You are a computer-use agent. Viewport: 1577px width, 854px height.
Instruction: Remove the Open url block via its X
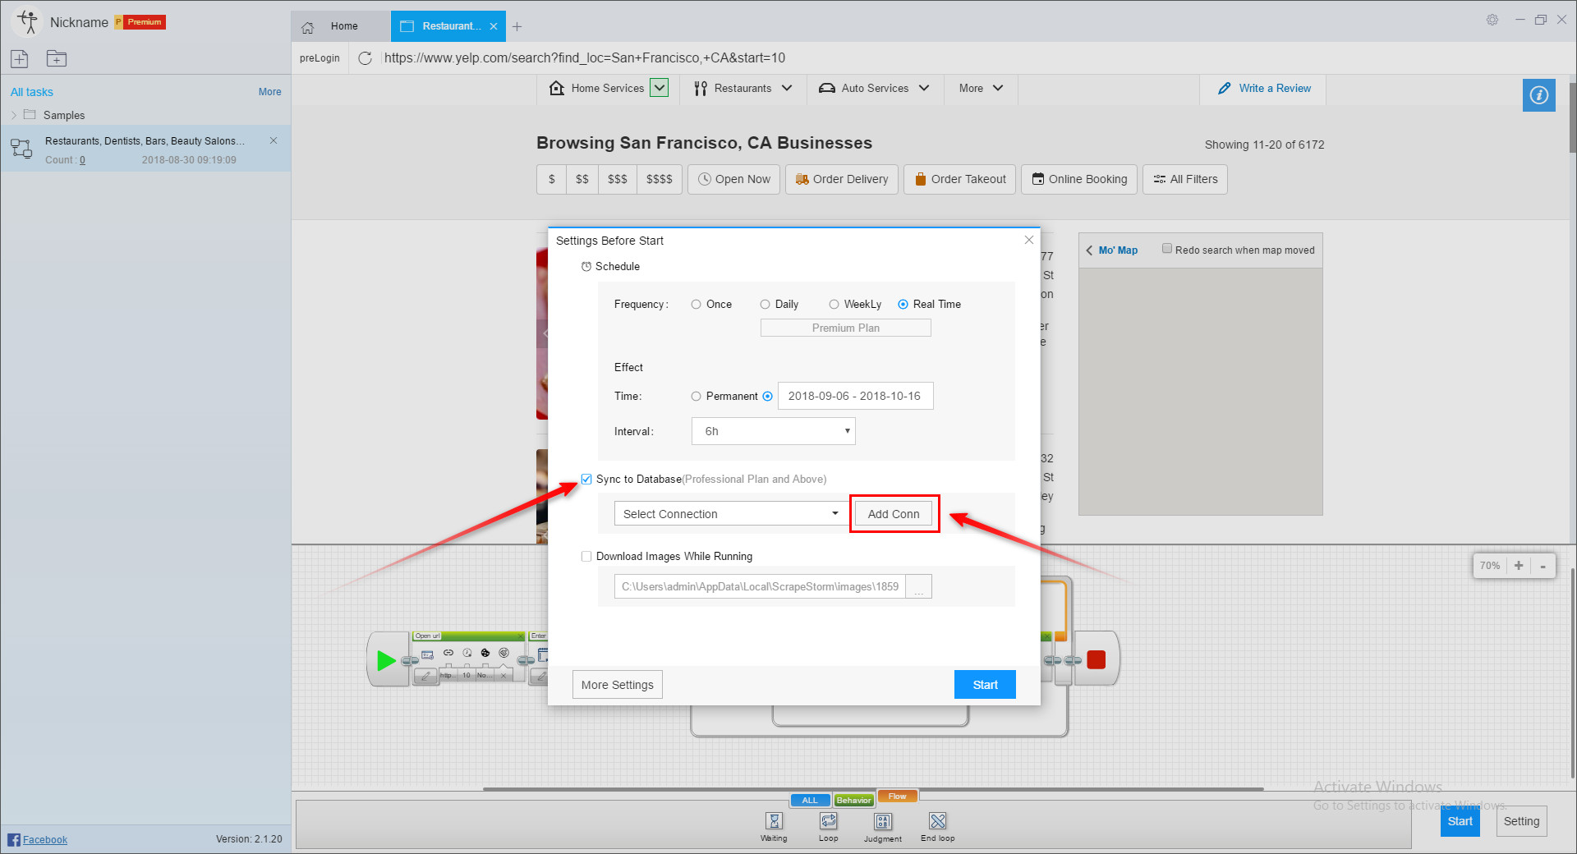(x=520, y=636)
